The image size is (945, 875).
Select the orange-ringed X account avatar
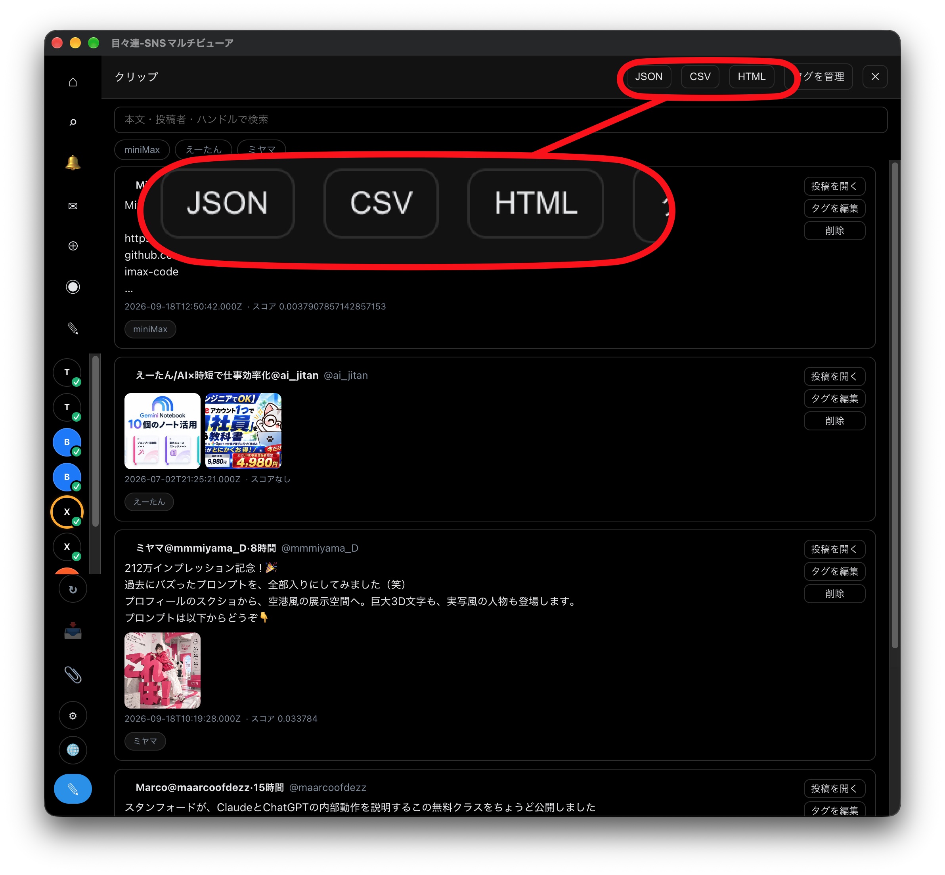click(x=67, y=512)
